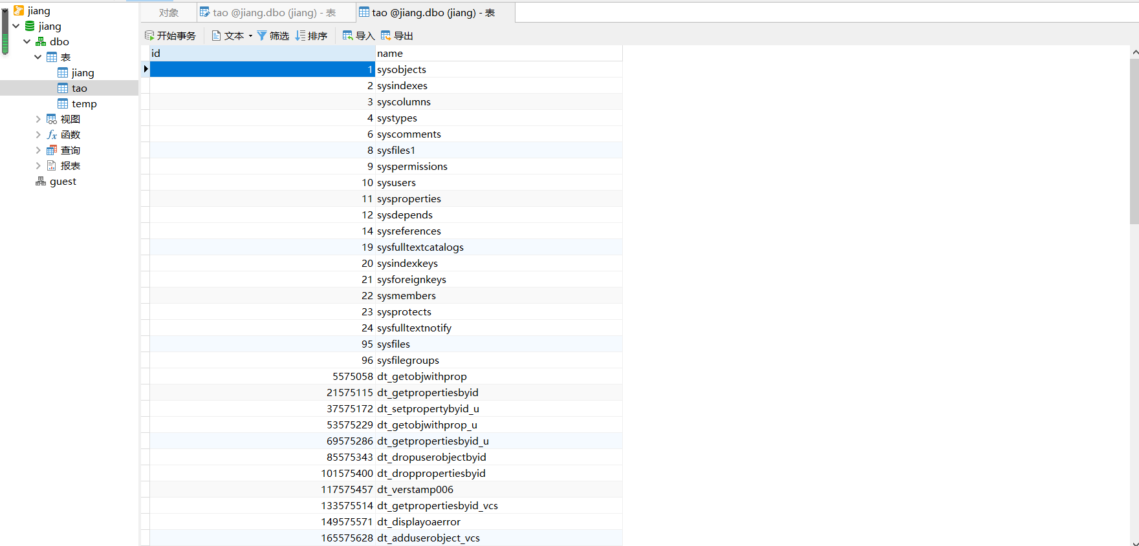1139x546 pixels.
Task: Click the name column header
Action: (x=499, y=53)
